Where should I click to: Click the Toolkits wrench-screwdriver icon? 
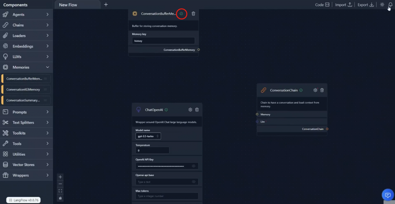click(5, 133)
